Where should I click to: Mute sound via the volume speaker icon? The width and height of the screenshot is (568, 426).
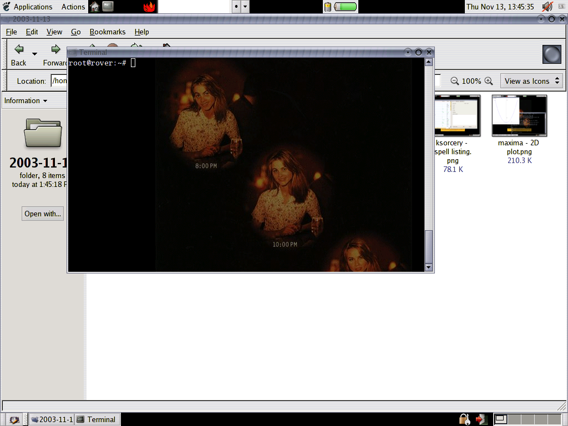(547, 7)
